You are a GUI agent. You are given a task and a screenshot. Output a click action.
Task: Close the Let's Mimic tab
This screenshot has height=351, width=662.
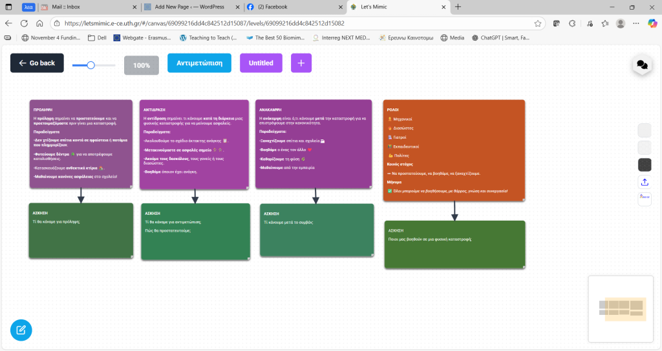(443, 7)
